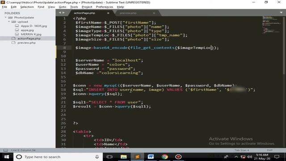This screenshot has width=286, height=161.
Task: Click the image icon beside appa.jpg
Action: tap(17, 30)
